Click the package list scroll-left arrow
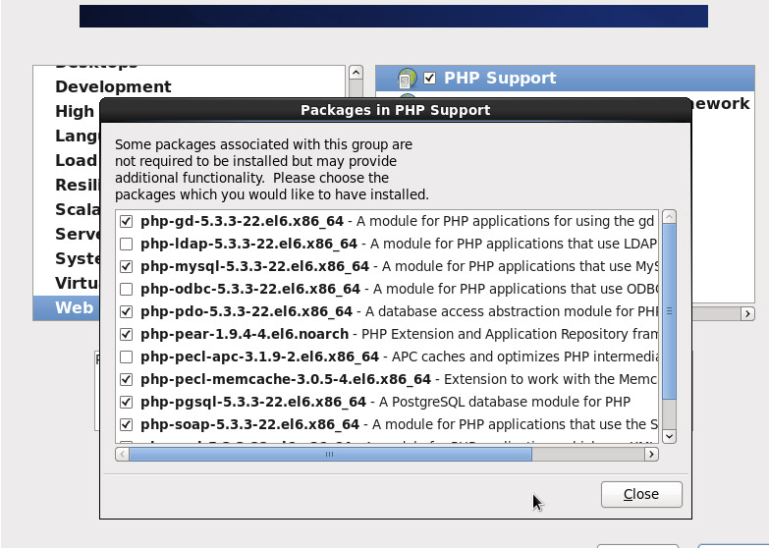 (x=123, y=455)
